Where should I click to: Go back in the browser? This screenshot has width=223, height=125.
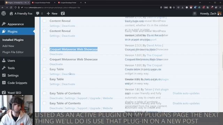pos(2,8)
